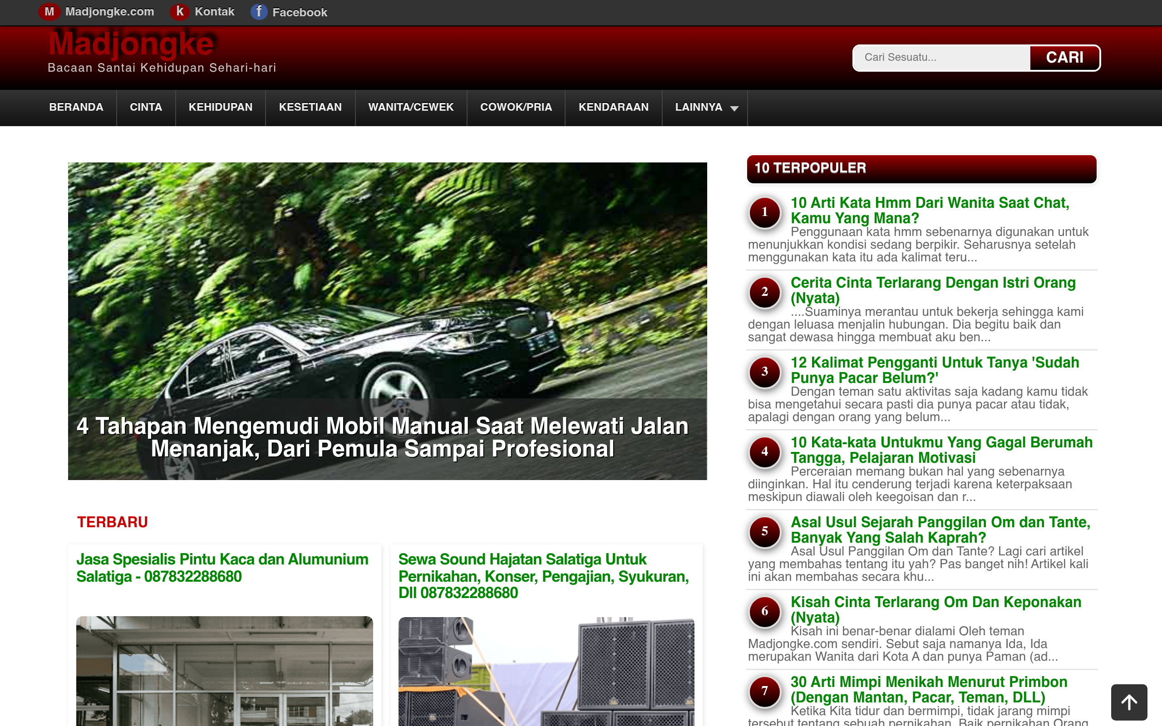Click the sound speakers article thumbnail
The height and width of the screenshot is (726, 1162).
coord(547,671)
